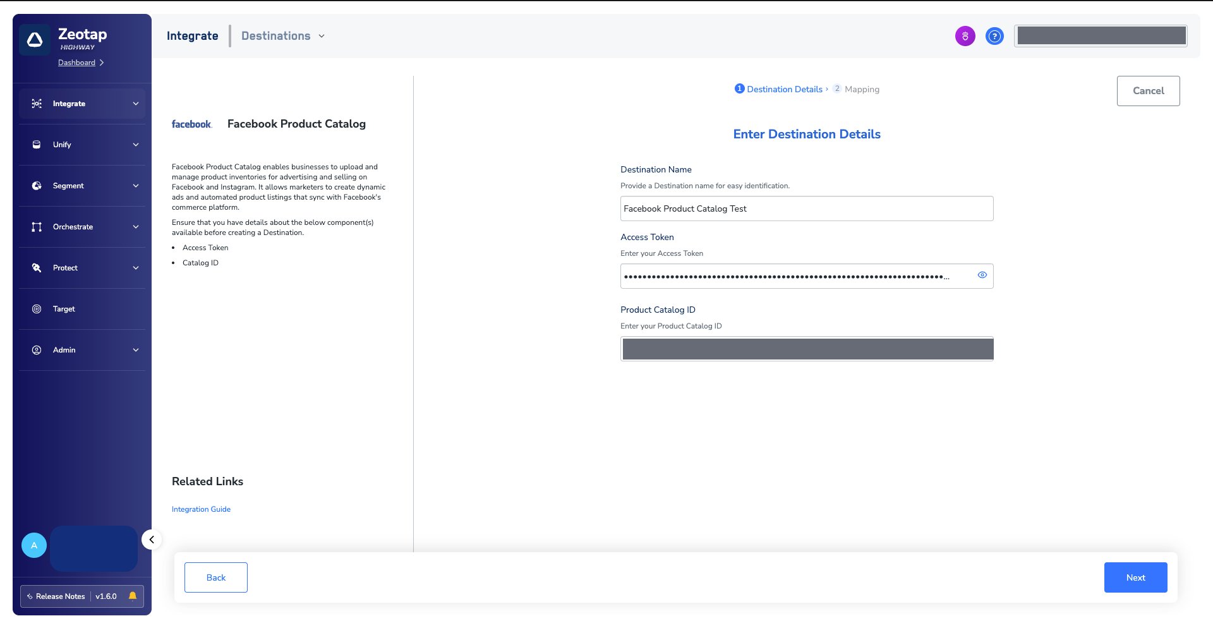Screen dimensions: 1213x628
Task: Click the Integrate sidebar icon
Action: 37,104
